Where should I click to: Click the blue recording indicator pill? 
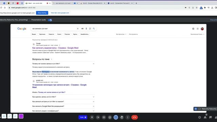pyautogui.click(x=83, y=117)
